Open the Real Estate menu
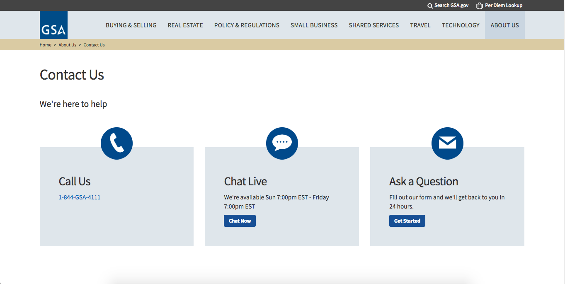The image size is (565, 284). tap(185, 25)
